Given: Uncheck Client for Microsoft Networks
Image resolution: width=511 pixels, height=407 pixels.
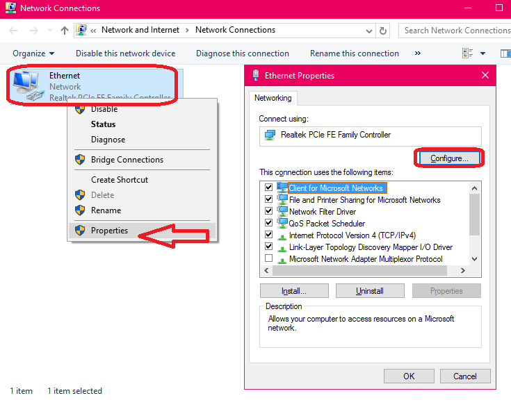Looking at the screenshot, I should [x=268, y=188].
